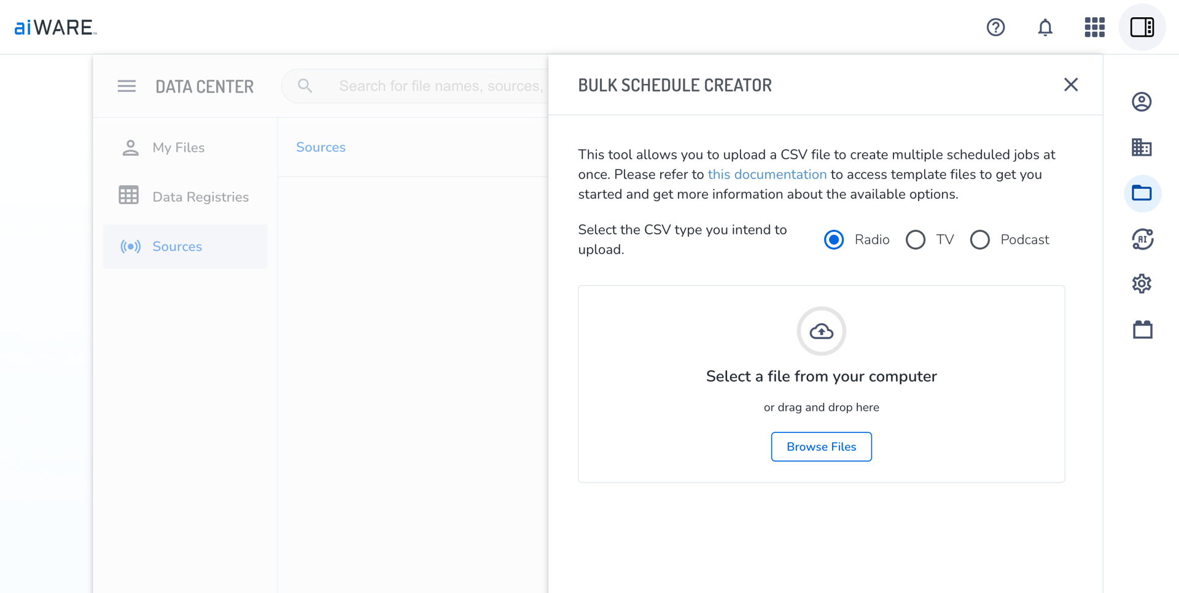The image size is (1179, 593).
Task: Select the Radio CSV type
Action: click(834, 240)
